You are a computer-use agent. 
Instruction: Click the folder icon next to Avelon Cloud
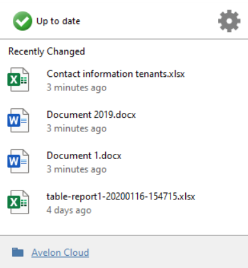tap(18, 252)
